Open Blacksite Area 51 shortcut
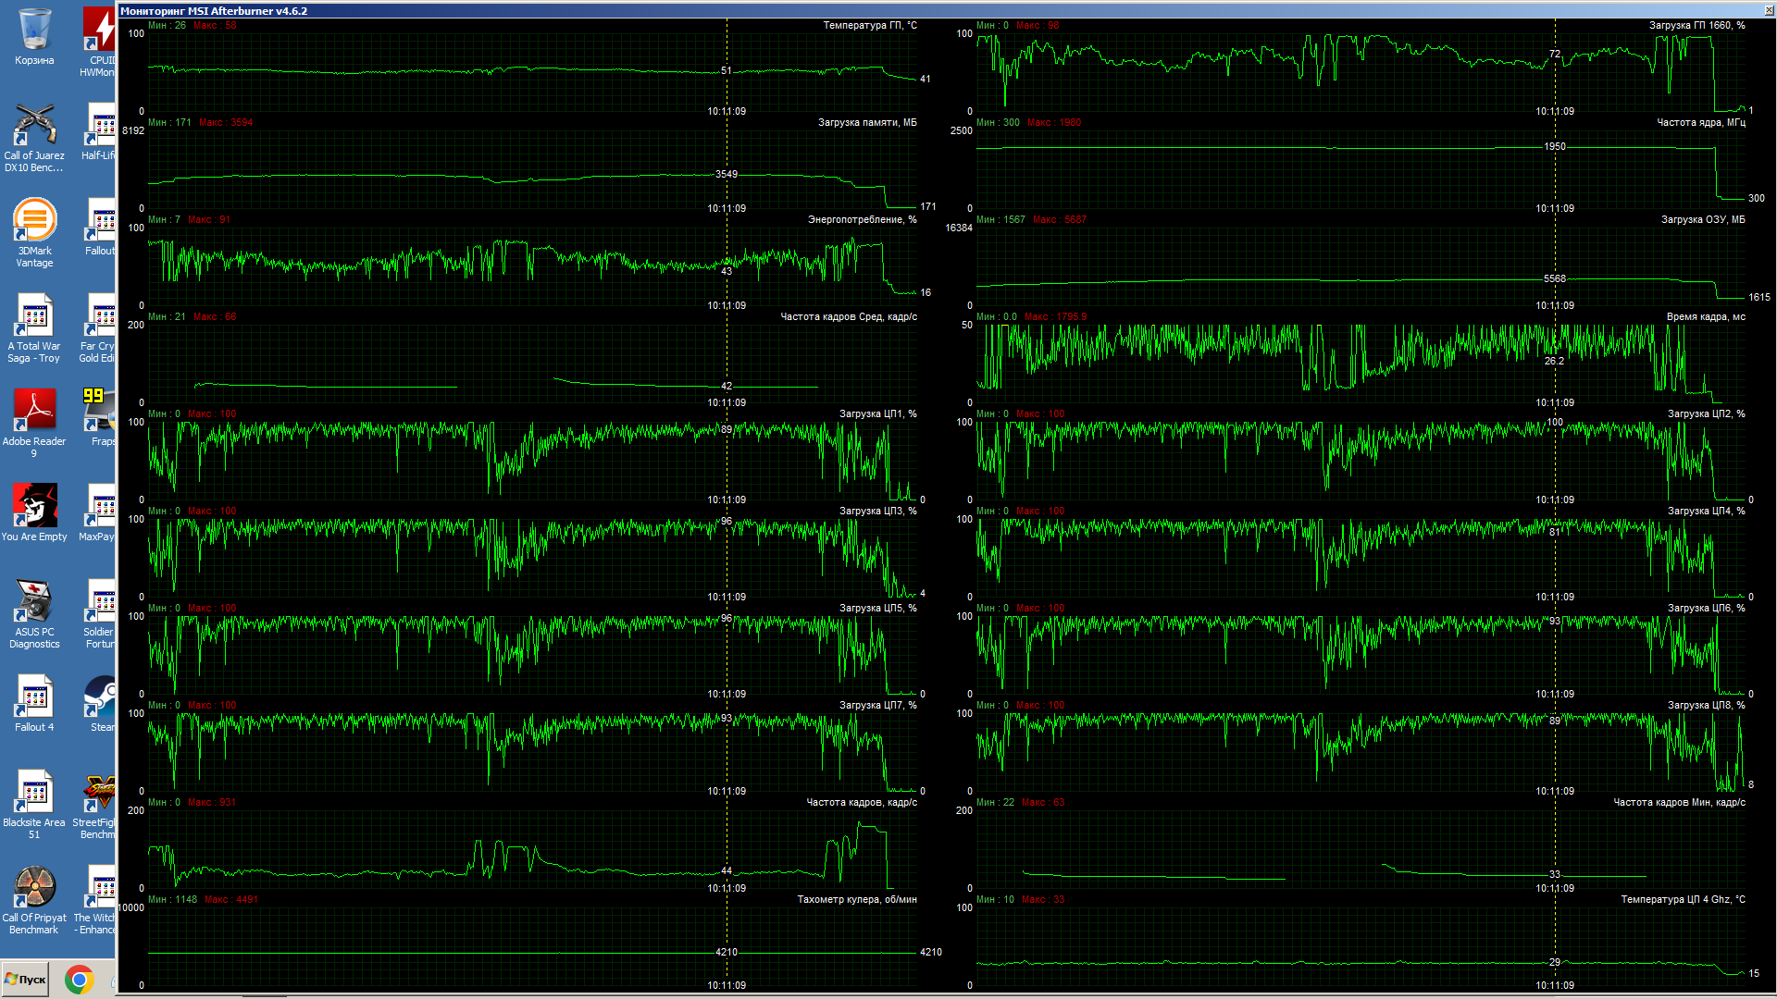The image size is (1777, 999). pos(34,794)
